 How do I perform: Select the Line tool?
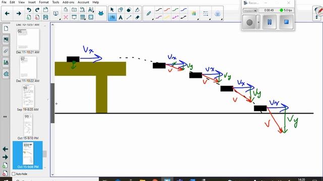click(x=129, y=17)
